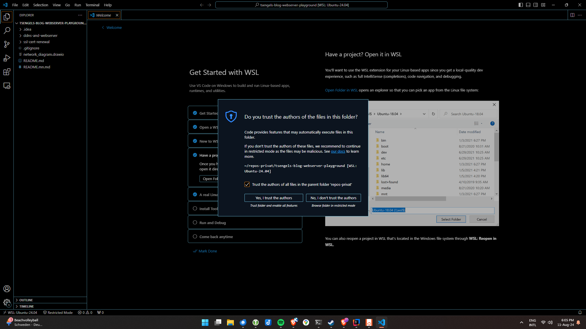Viewport: 586px width, 329px height.
Task: Expand the .idea folder
Action: (50, 29)
